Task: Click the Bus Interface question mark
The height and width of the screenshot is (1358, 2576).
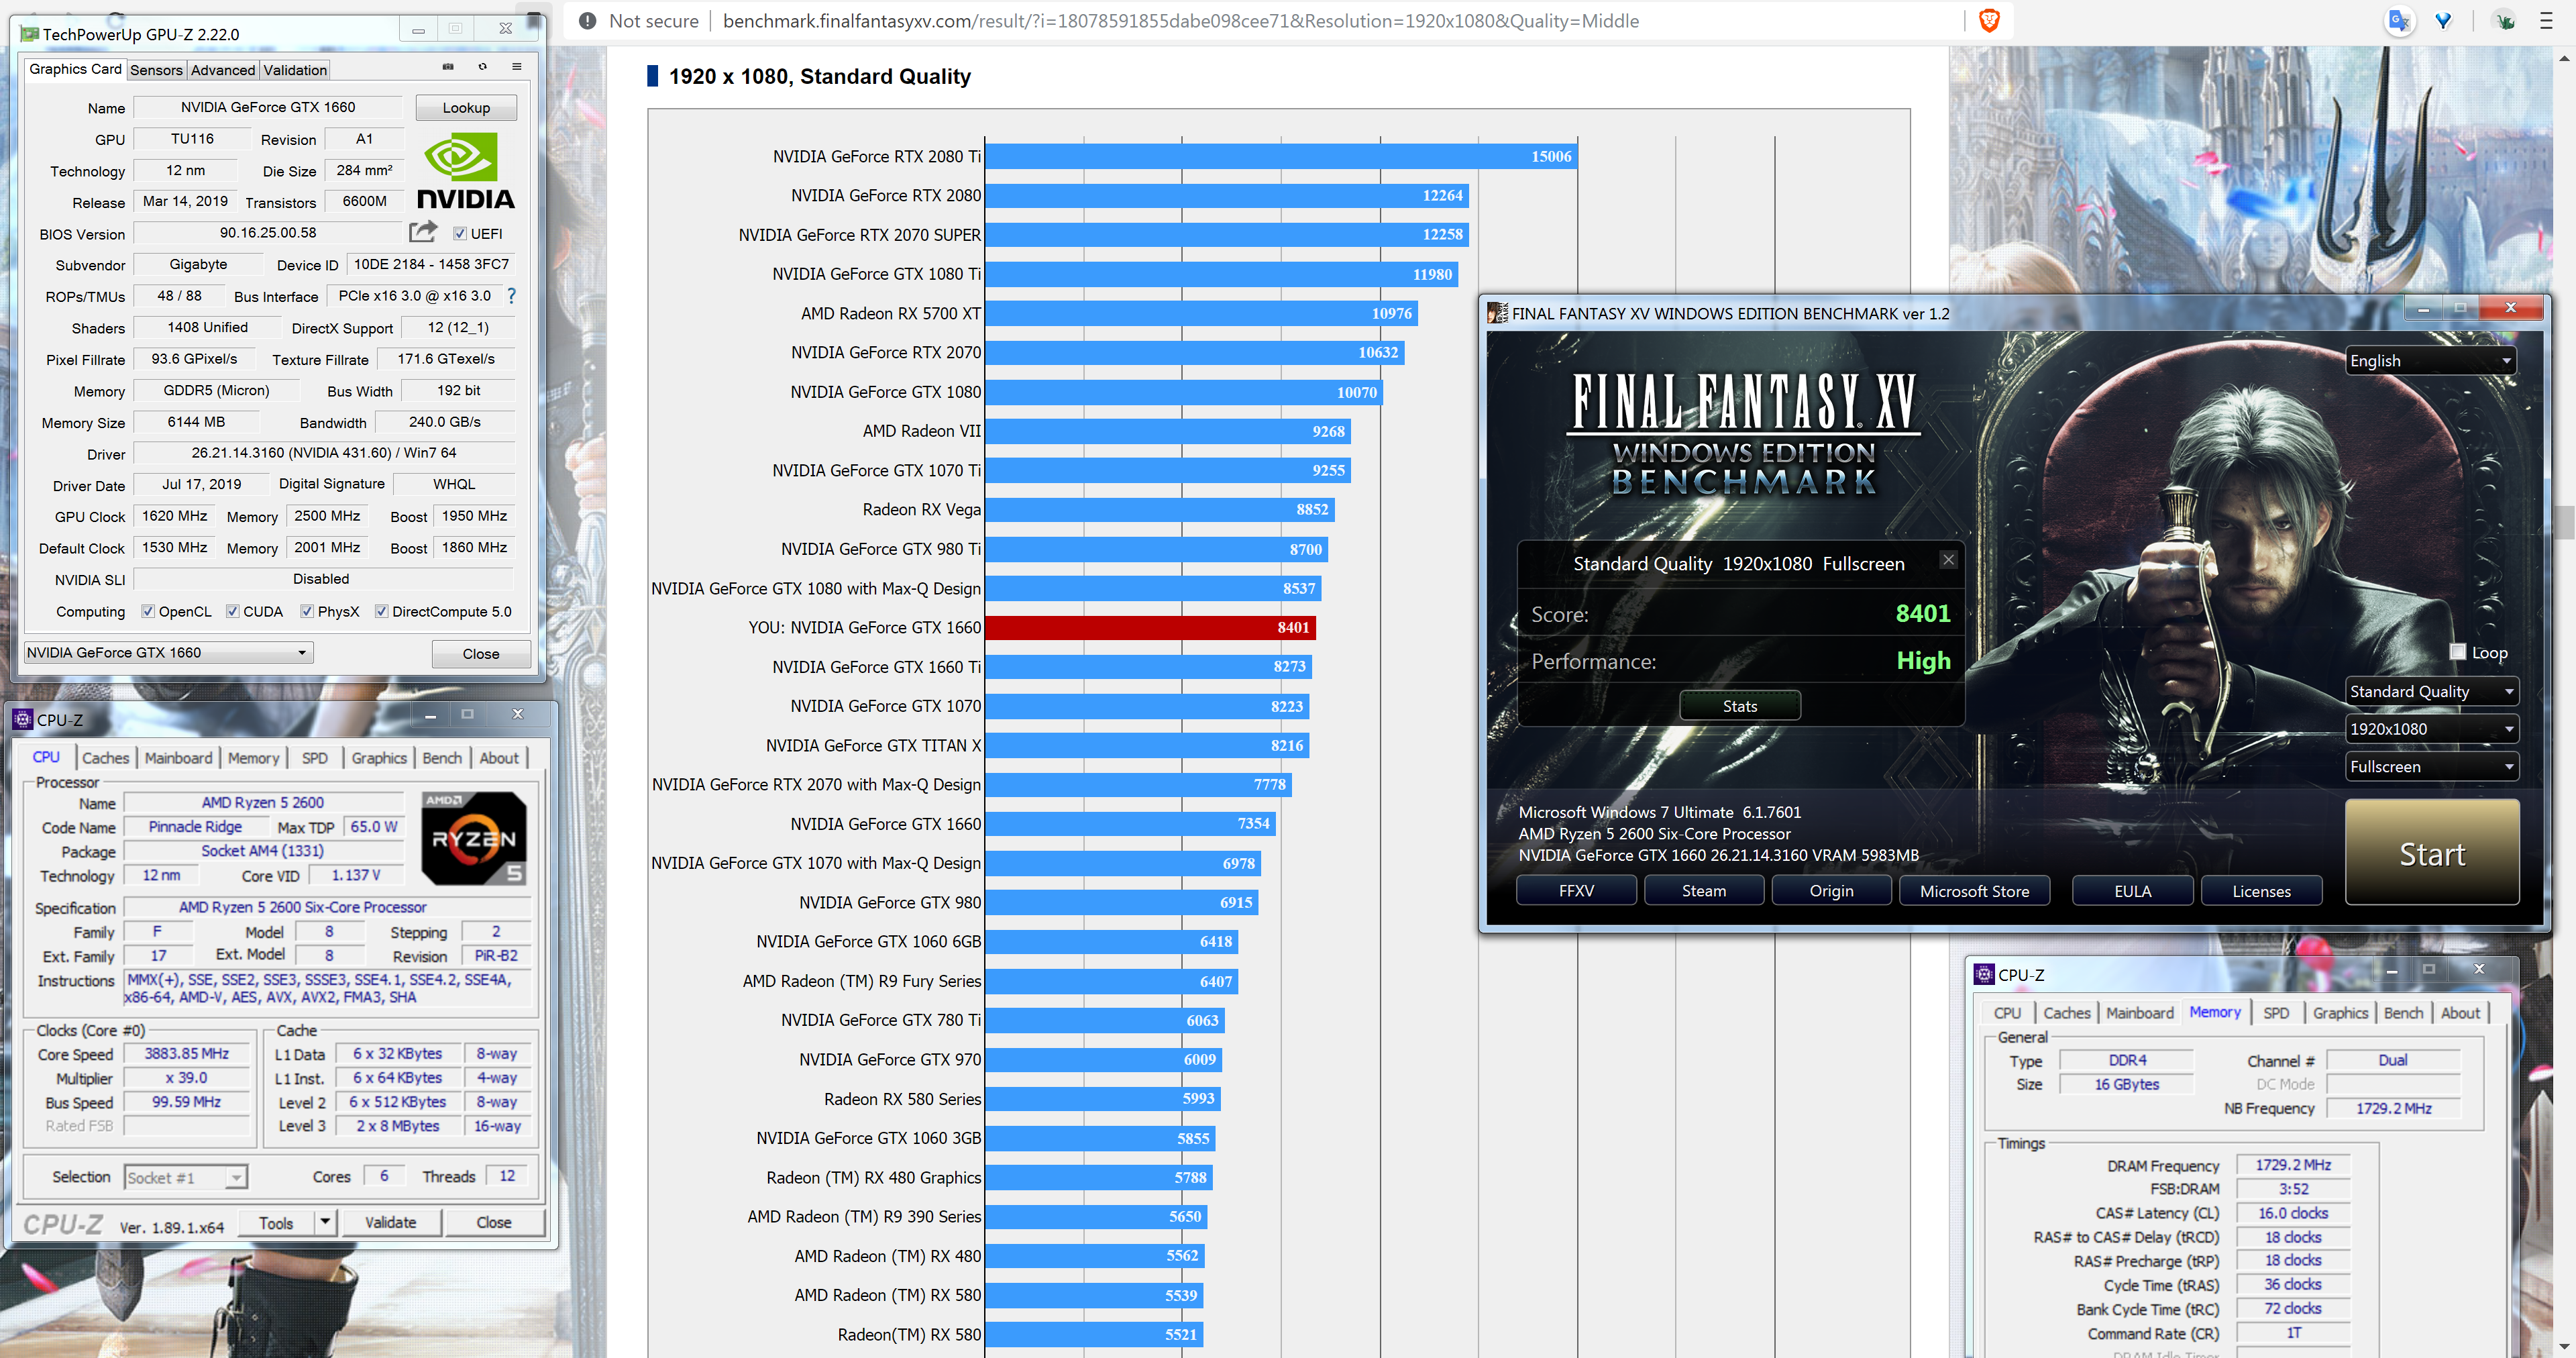Action: 512,296
